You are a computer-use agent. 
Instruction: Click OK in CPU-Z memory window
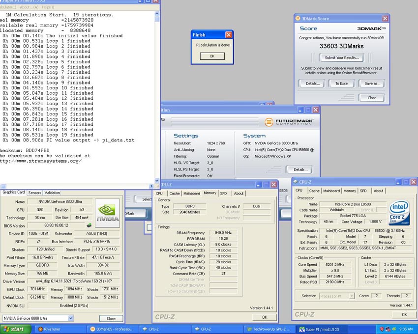pyautogui.click(x=265, y=317)
